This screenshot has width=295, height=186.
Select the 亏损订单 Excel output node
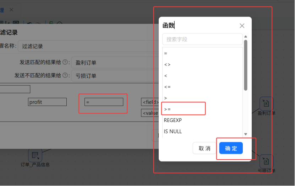[x=266, y=161]
